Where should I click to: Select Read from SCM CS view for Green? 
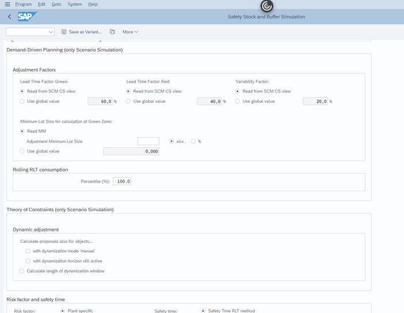point(22,91)
